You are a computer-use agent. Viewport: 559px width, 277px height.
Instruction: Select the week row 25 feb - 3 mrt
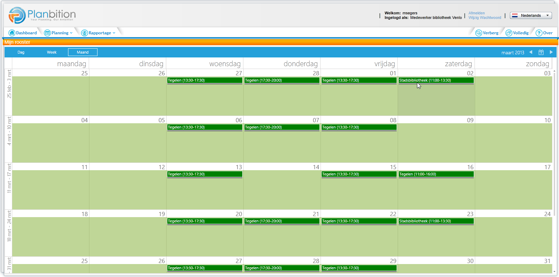pyautogui.click(x=9, y=92)
